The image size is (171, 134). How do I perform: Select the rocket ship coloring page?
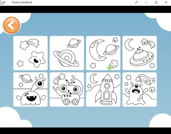tap(103, 90)
